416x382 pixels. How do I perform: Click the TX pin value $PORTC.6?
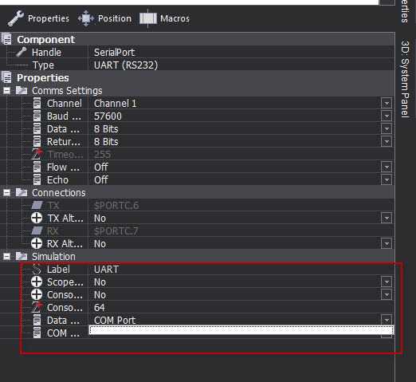(x=116, y=206)
